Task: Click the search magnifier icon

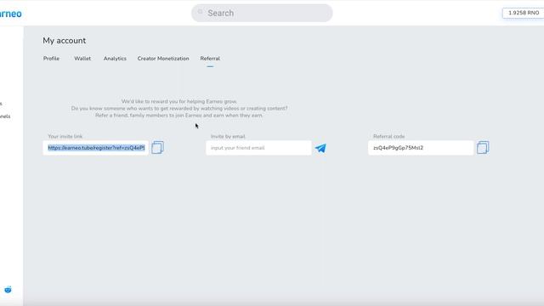Action: 201,12
